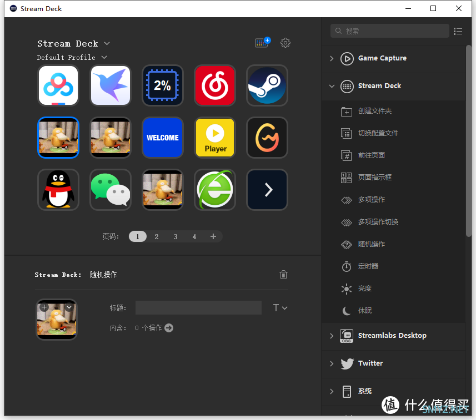
Task: Click the yellow Player key
Action: click(x=215, y=138)
